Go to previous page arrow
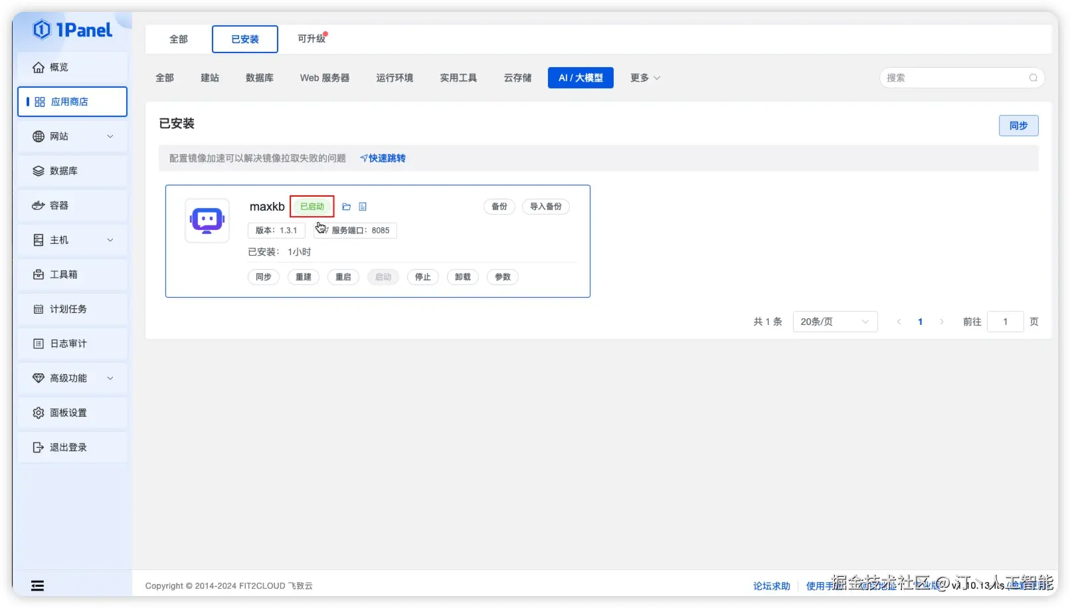Image resolution: width=1070 pixels, height=608 pixels. (x=899, y=322)
